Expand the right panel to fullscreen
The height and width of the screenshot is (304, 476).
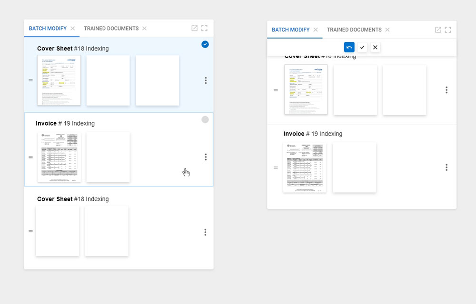pyautogui.click(x=448, y=30)
